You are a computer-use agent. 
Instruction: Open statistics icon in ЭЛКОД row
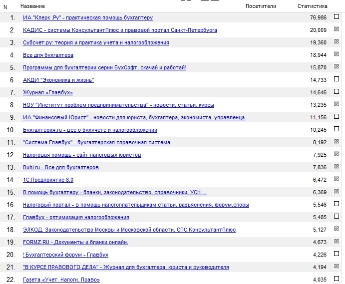[337, 229]
